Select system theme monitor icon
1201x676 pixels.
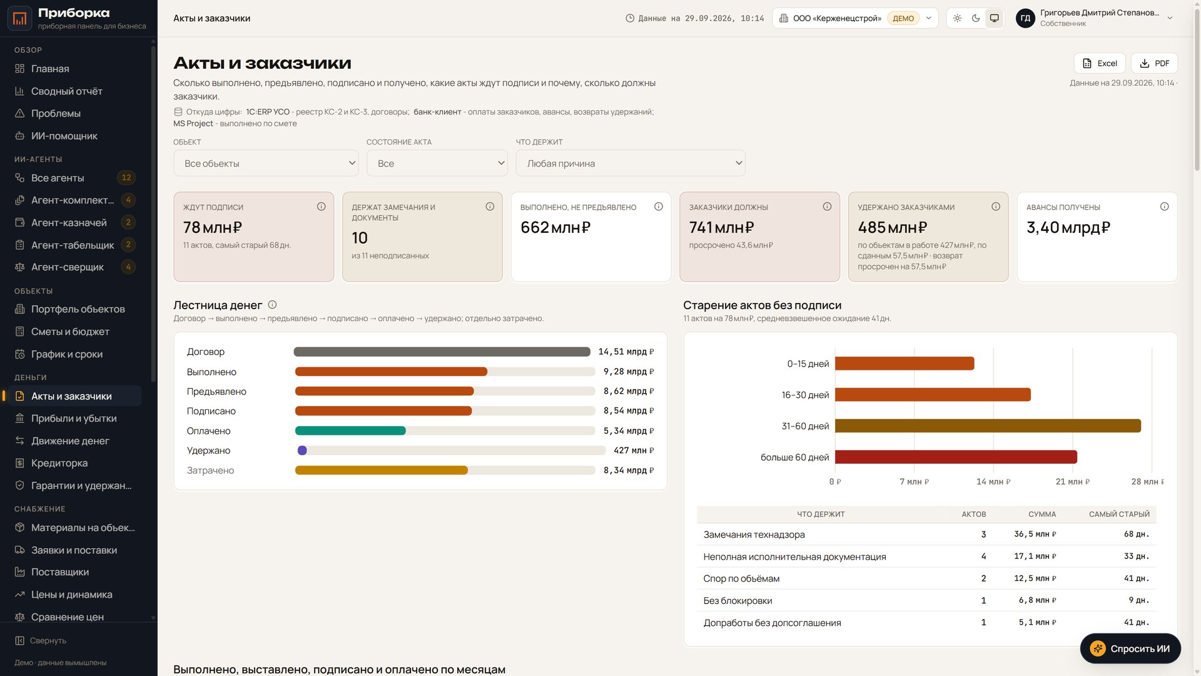pos(994,18)
